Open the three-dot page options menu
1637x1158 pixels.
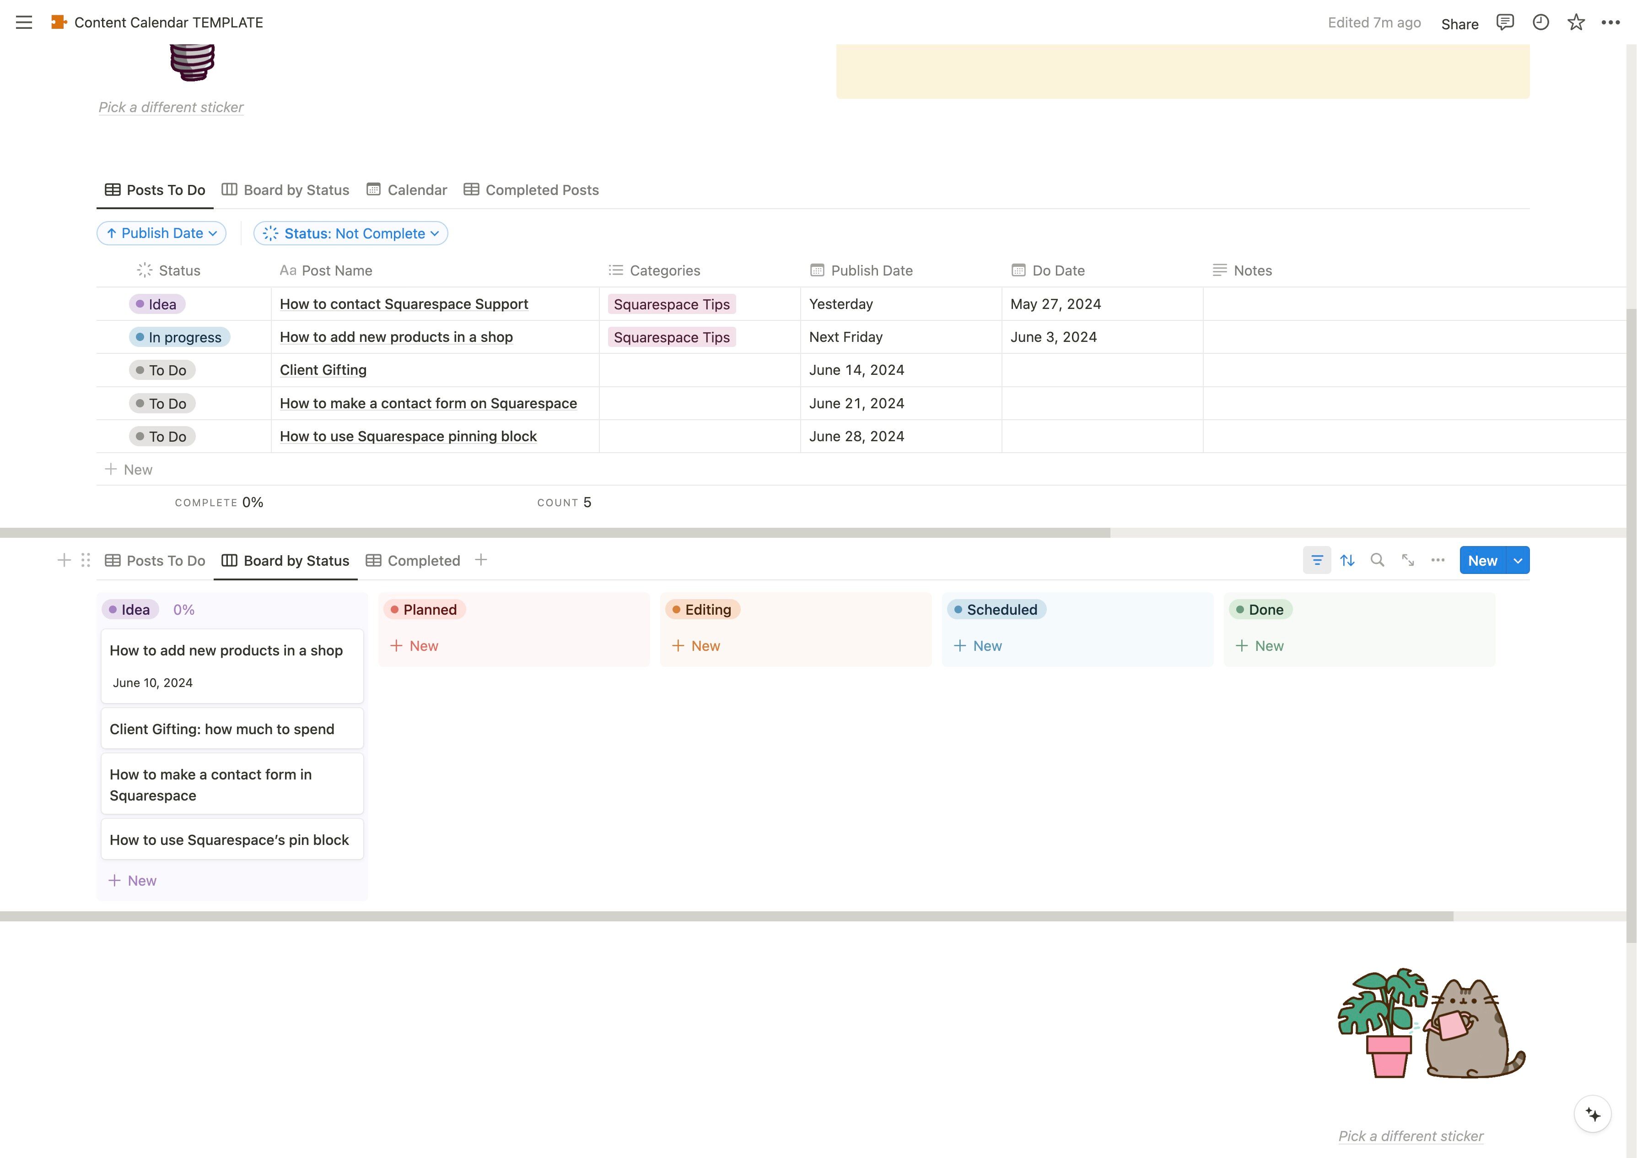(x=1610, y=22)
